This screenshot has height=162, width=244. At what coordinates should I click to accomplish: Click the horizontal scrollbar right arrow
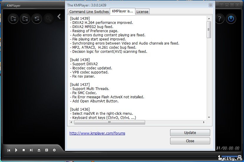(204, 122)
